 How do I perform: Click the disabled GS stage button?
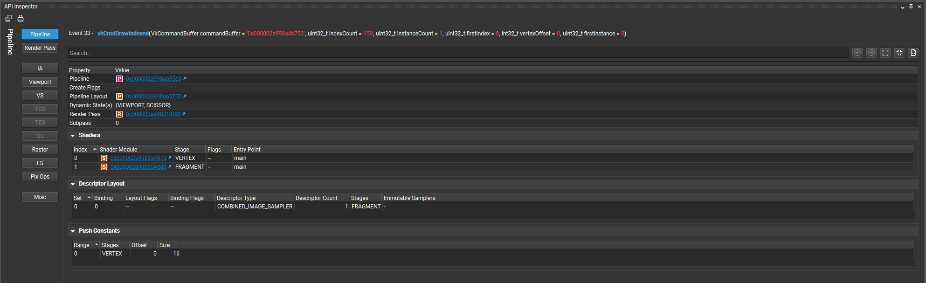coord(40,136)
